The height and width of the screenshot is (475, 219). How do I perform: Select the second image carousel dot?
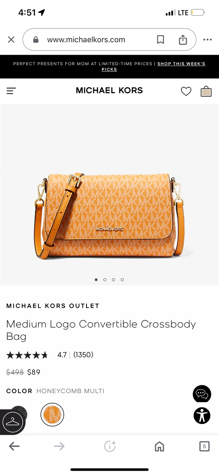point(105,280)
